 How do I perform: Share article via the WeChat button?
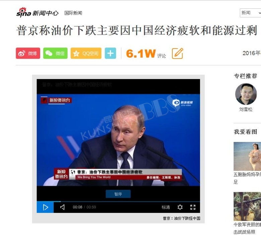tap(55, 53)
